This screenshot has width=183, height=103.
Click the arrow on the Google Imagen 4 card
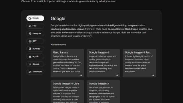(117, 75)
